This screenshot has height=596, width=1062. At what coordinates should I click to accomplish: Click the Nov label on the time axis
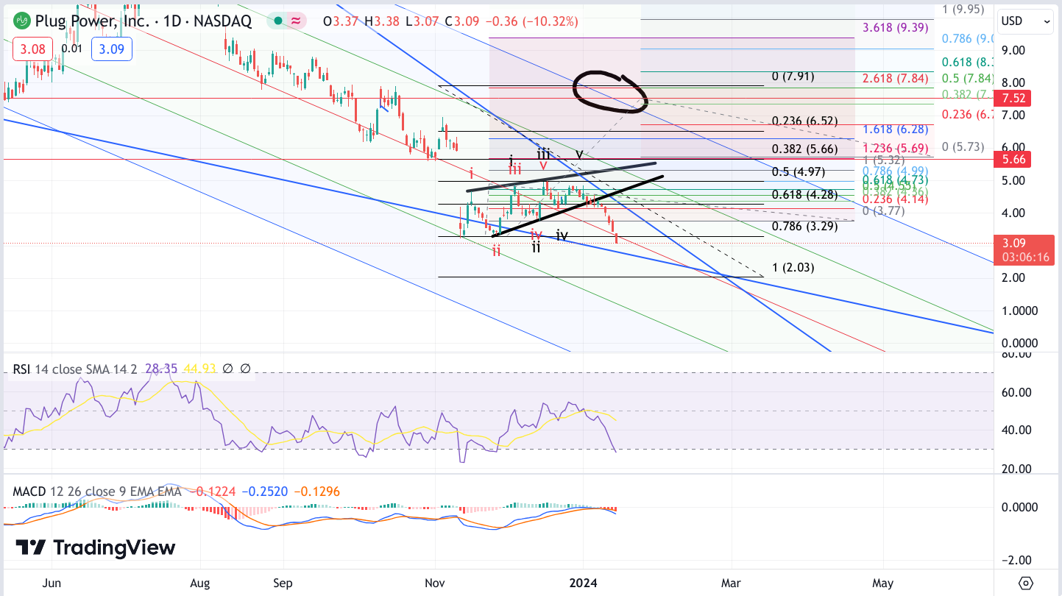point(435,583)
